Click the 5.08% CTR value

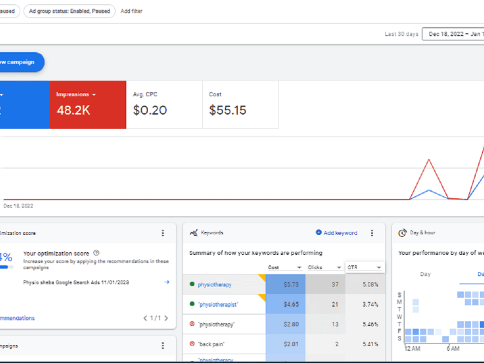(x=370, y=284)
